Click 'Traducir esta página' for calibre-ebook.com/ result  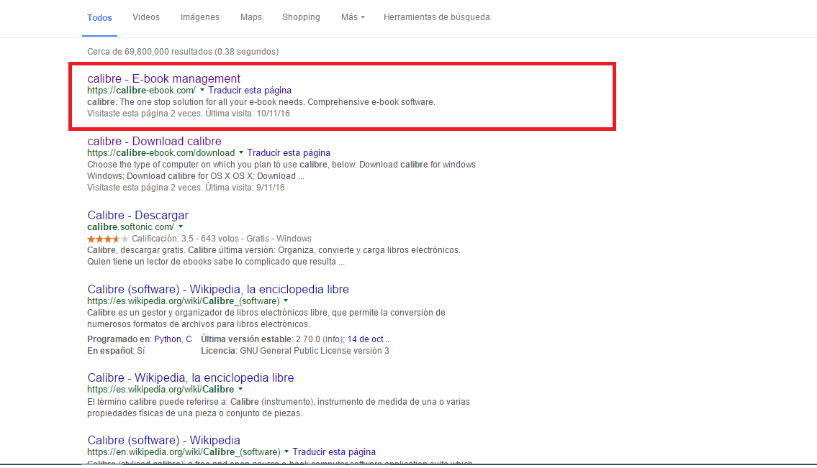[x=250, y=91]
